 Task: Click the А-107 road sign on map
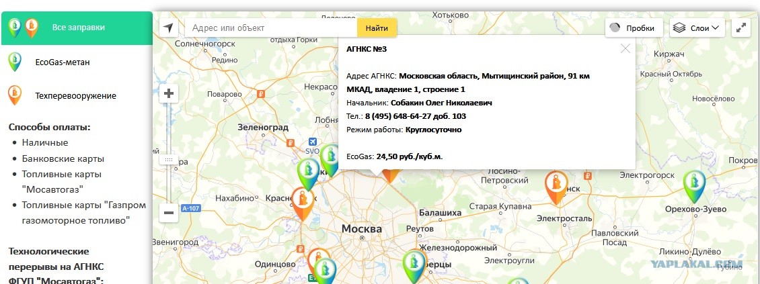click(x=192, y=209)
